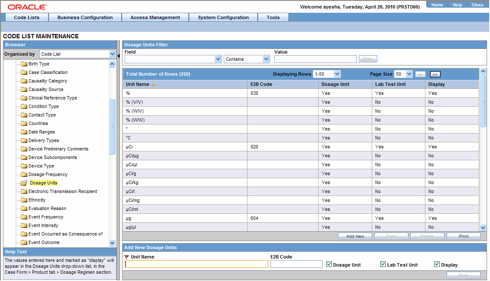Open the Code Lists menu
Screen dimensions: 490x281
pos(26,17)
